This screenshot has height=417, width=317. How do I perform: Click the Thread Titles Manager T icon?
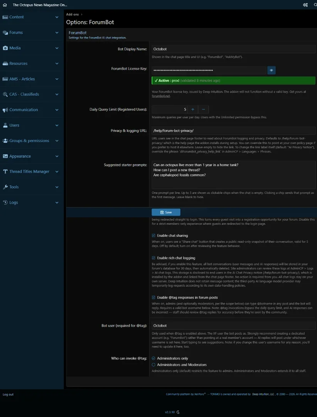[5, 171]
